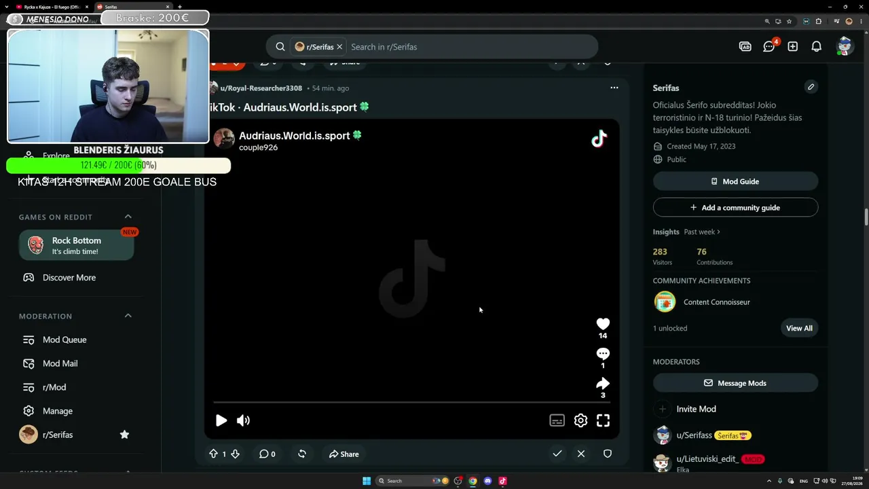Toggle the r/Serifas favorite star
869x489 pixels.
click(x=124, y=435)
